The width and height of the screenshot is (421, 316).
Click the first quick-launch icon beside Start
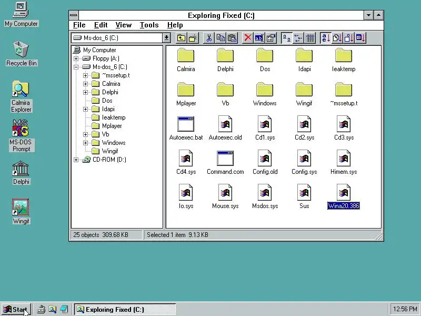point(41,309)
